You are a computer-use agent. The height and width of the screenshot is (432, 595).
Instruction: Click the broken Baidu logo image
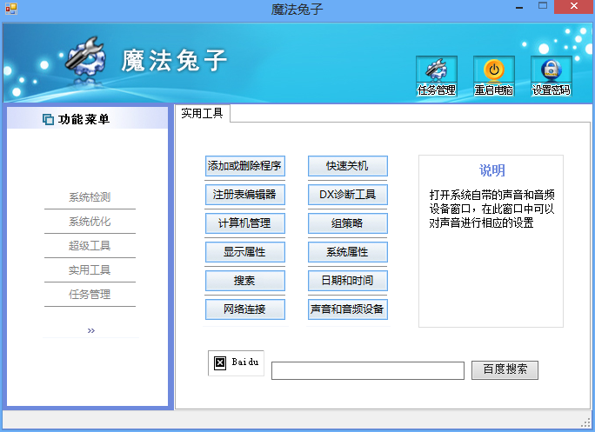pyautogui.click(x=236, y=362)
